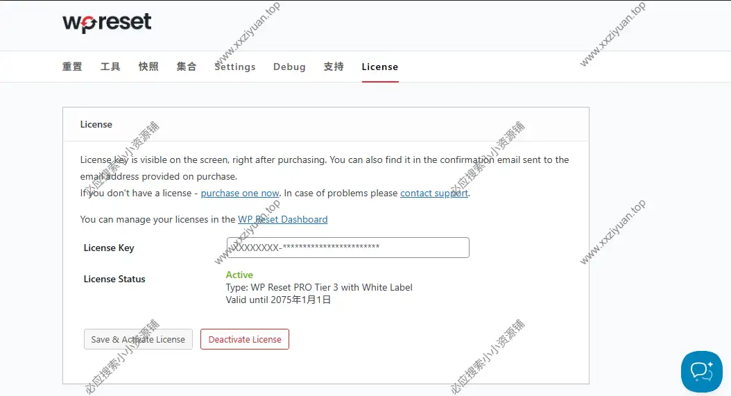Select the License tab

(x=380, y=67)
